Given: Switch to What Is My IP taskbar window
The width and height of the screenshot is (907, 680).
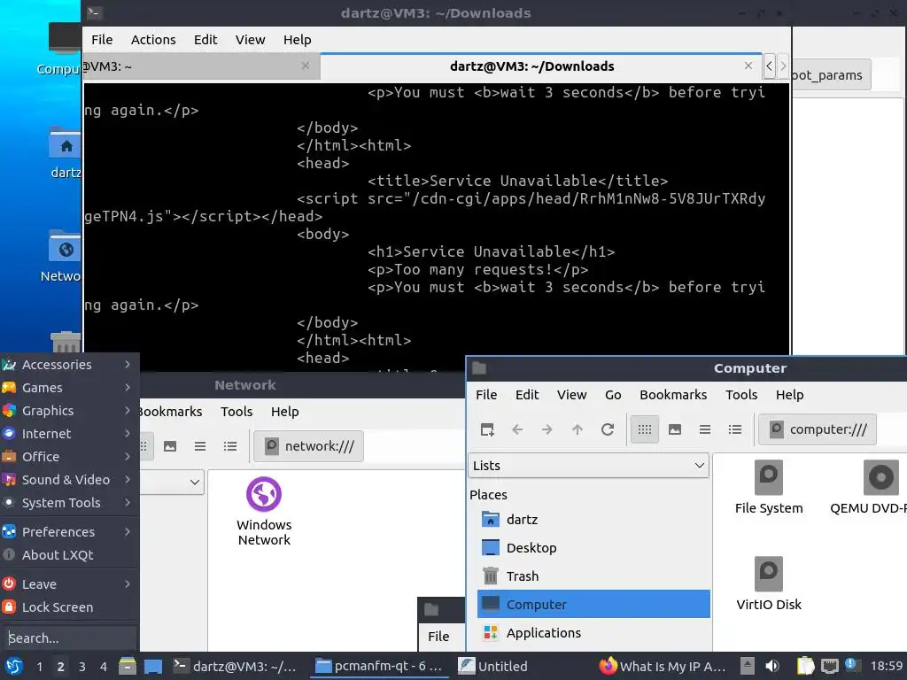Looking at the screenshot, I should (x=663, y=666).
